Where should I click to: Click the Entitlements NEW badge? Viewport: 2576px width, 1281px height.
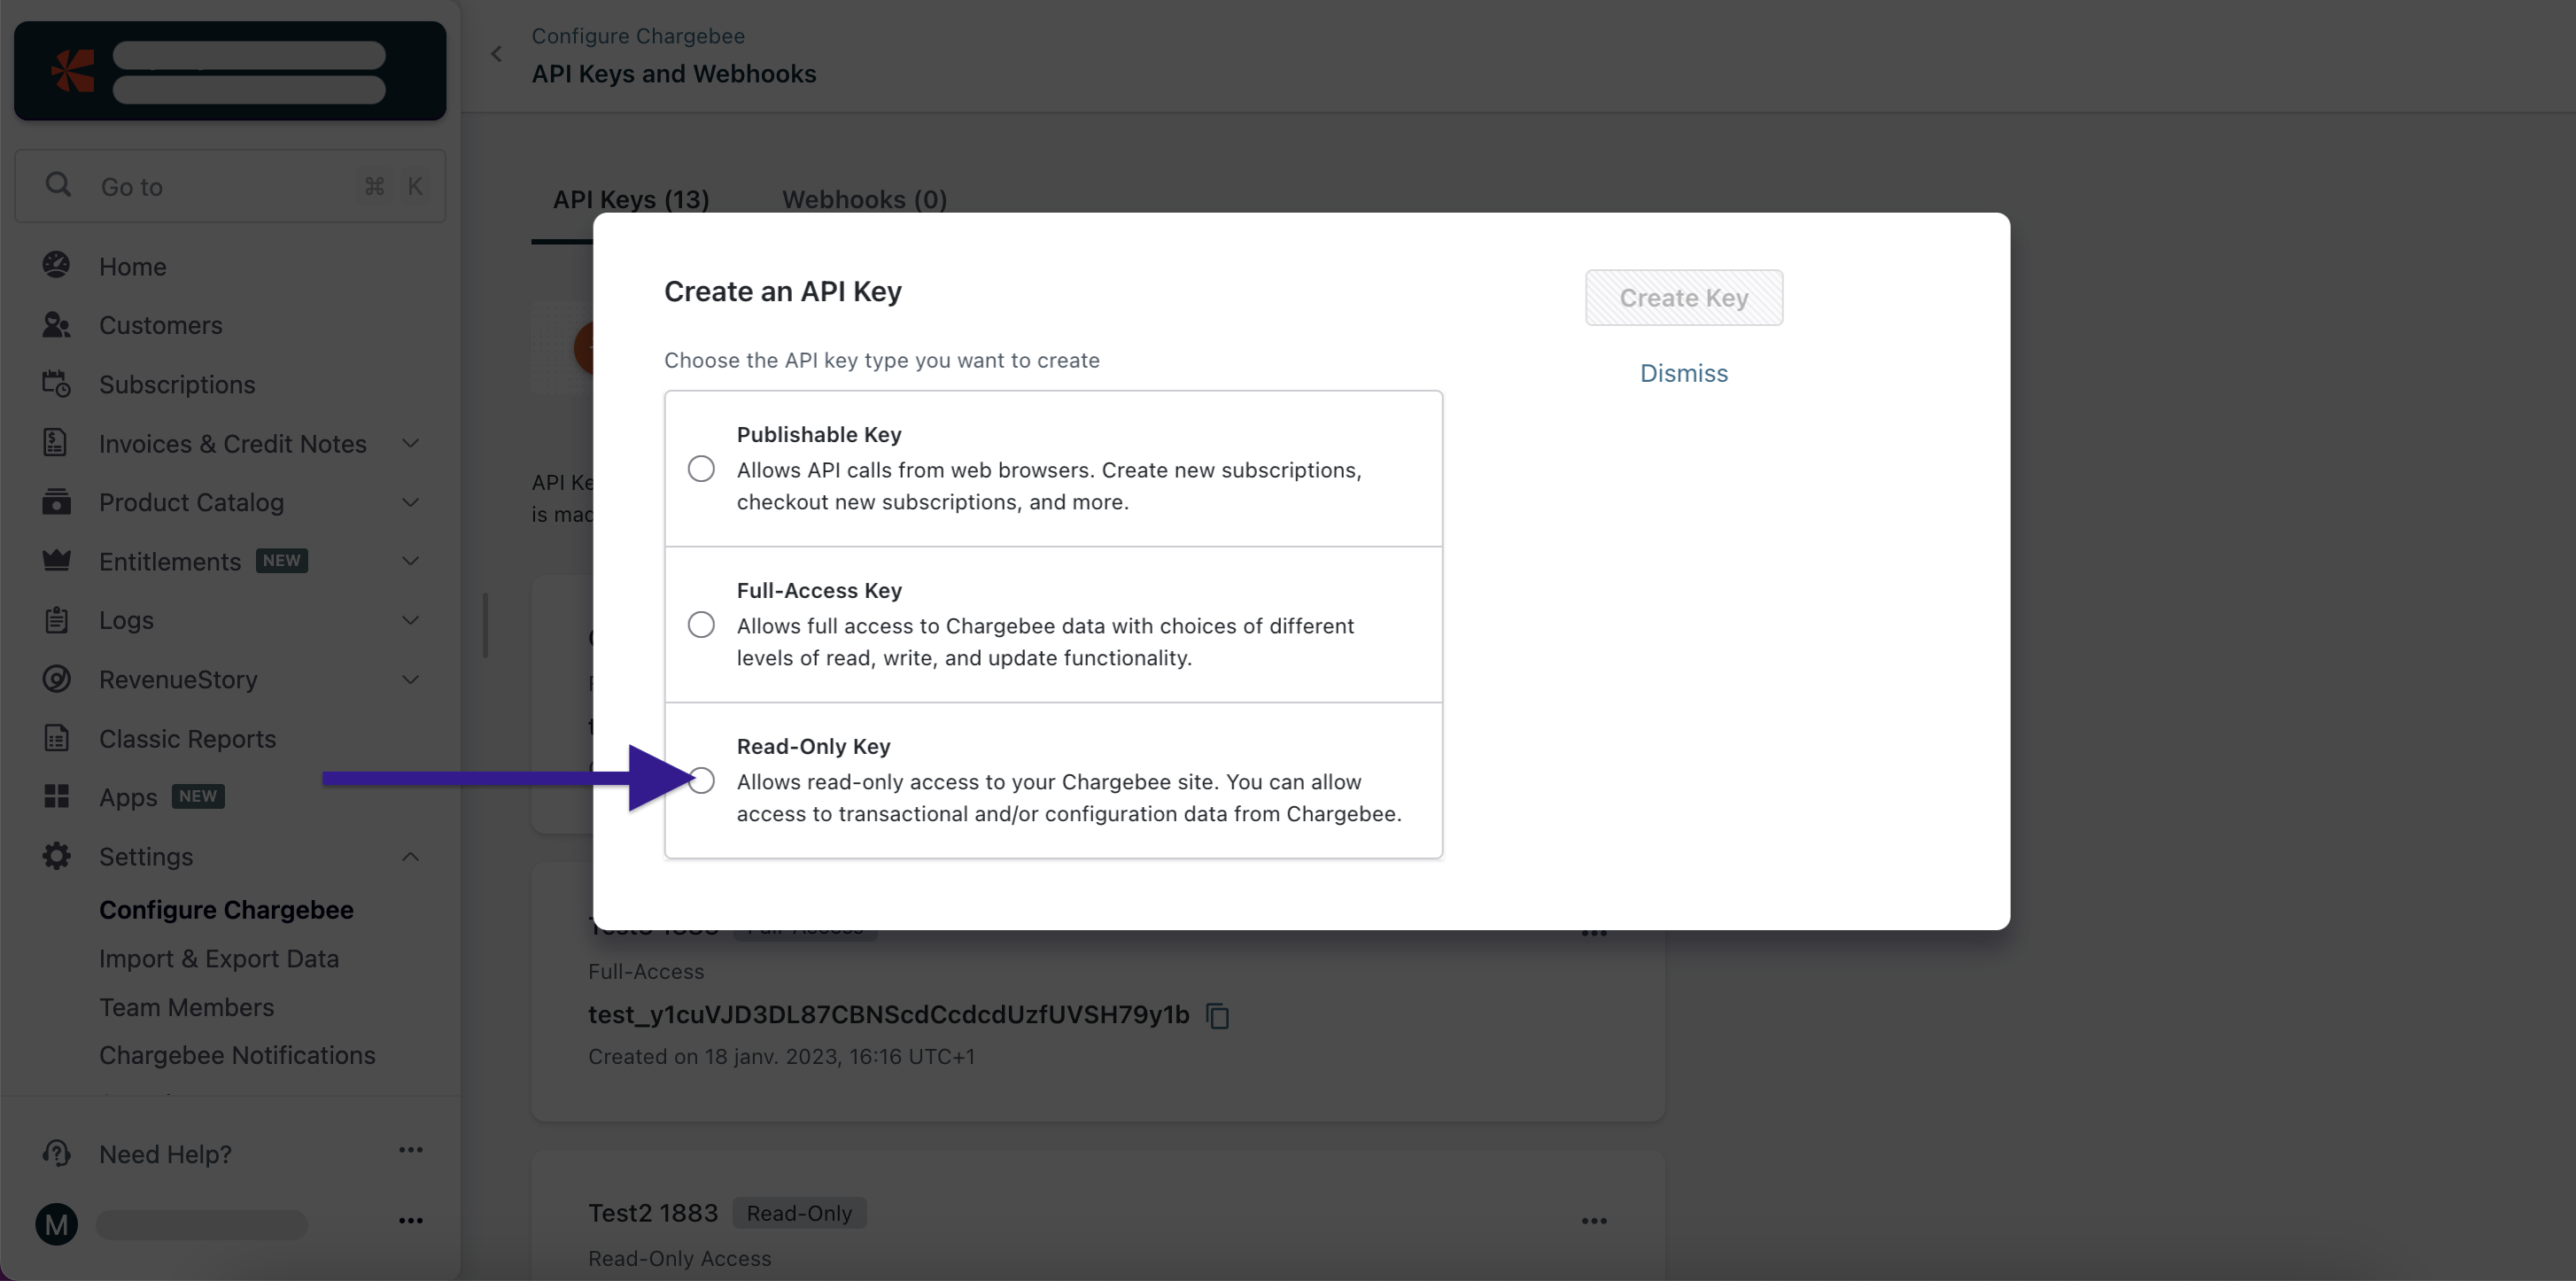[x=281, y=560]
